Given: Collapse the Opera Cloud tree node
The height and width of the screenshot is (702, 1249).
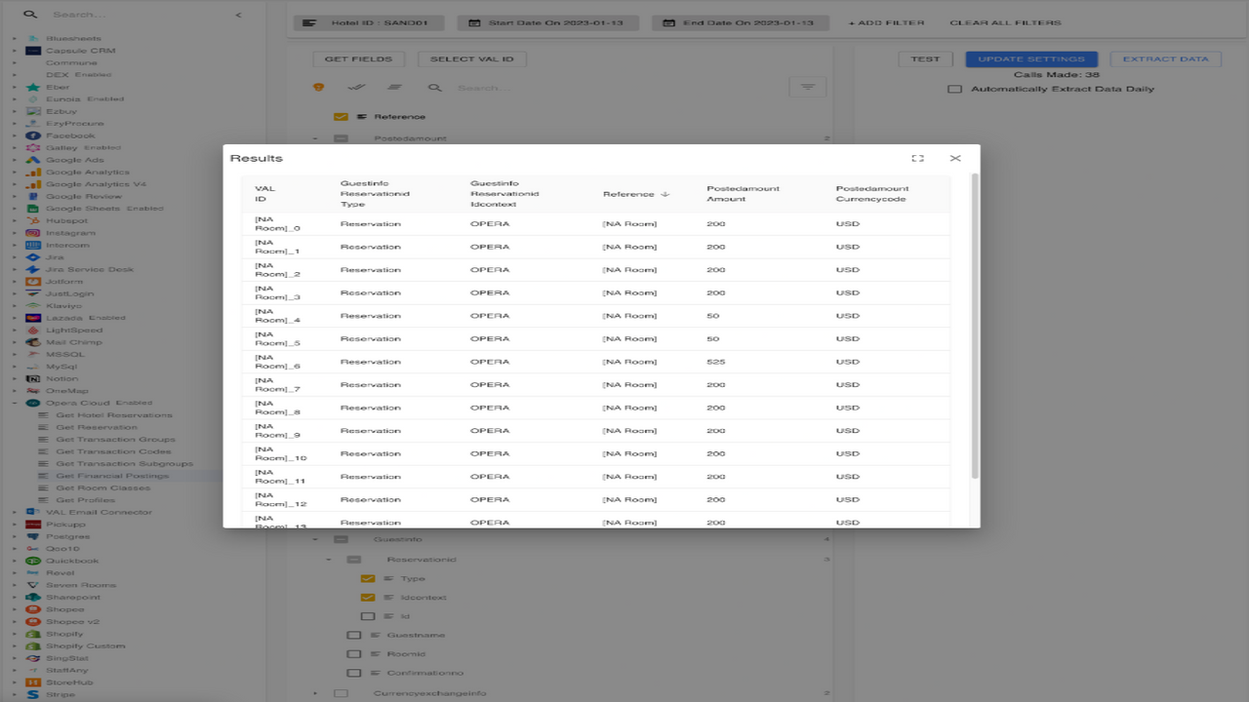Looking at the screenshot, I should (15, 403).
